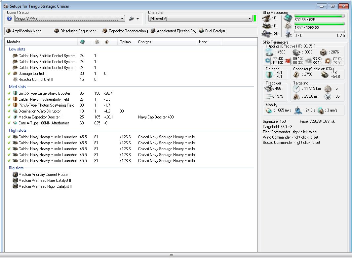Click Wing Commander right click to set
The image size is (352, 261).
tap(291, 137)
